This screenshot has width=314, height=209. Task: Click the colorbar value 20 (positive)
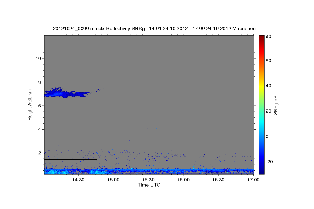[x=269, y=111]
